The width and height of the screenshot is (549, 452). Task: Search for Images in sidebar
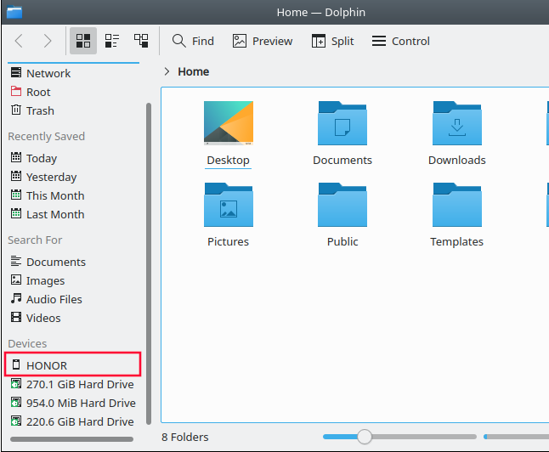point(73,280)
